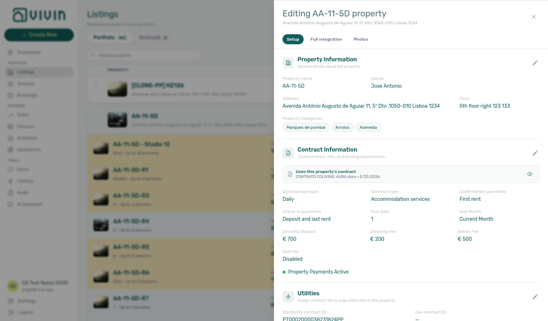
Task: Switch to the Archived listings tab
Action: tap(153, 37)
